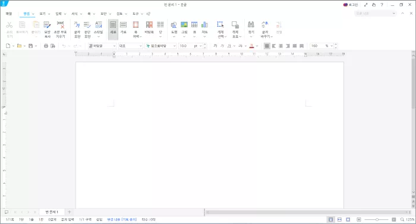
Task: Open character shape (글자 모양) dialog
Action: [x=77, y=25]
